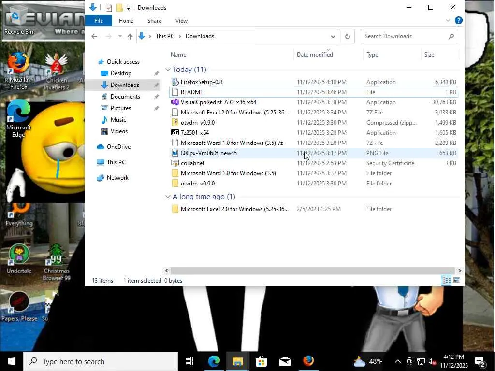Open Papers, Please desktop shortcut
Screen dimensions: 495x371
(x=19, y=307)
